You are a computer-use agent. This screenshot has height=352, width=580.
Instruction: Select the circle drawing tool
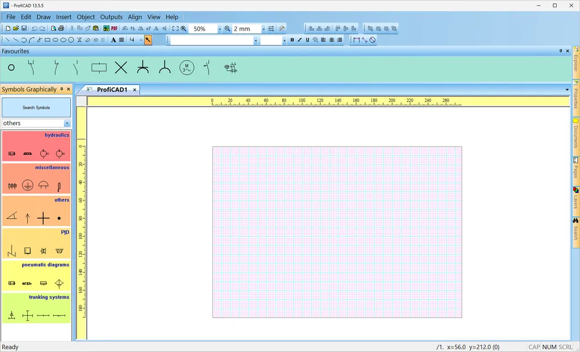[71, 40]
